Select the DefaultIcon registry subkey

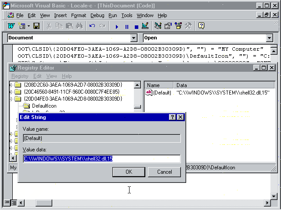pyautogui.click(x=44, y=106)
